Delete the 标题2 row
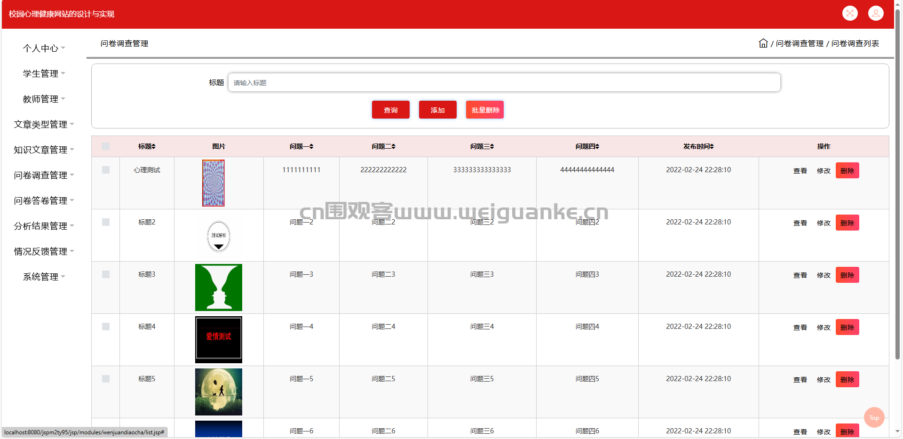The image size is (903, 439). (847, 223)
